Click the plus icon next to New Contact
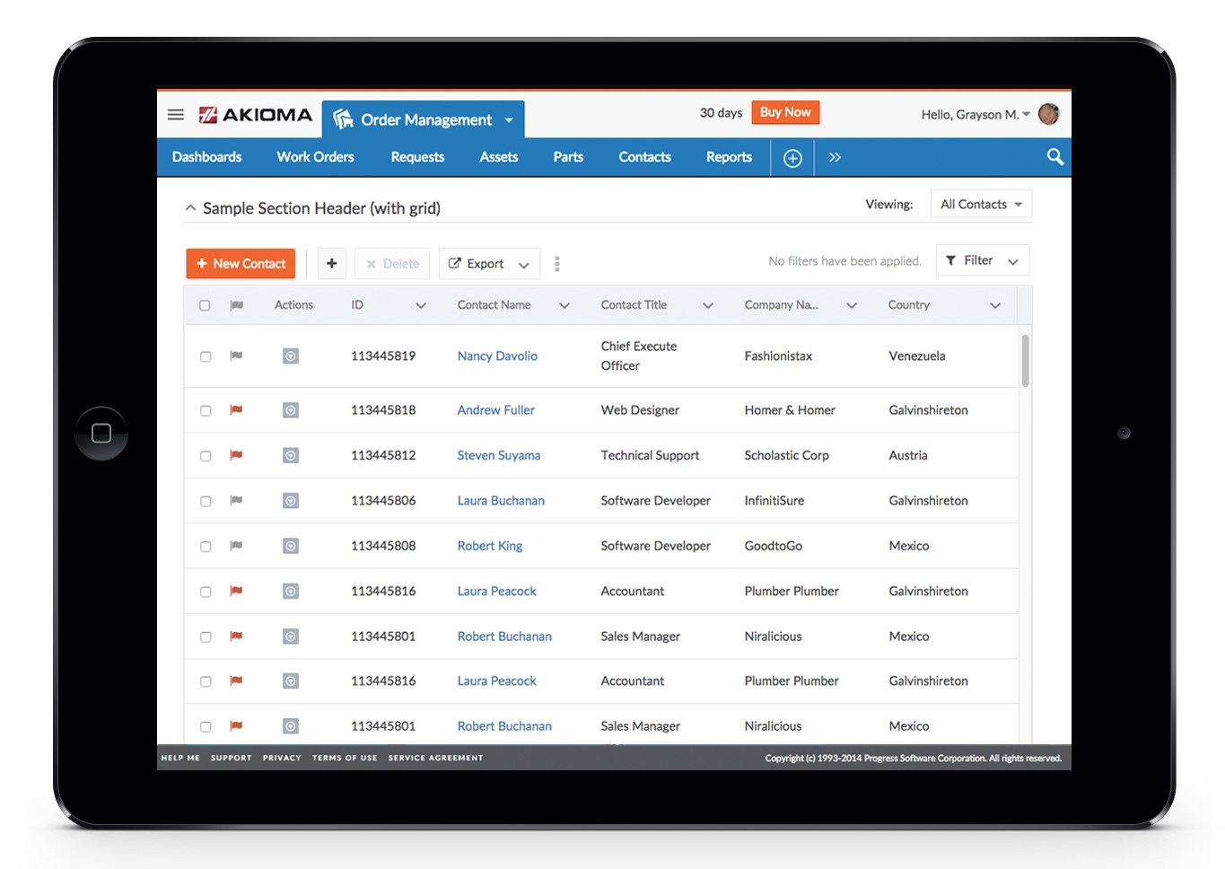The width and height of the screenshot is (1225, 869). pos(332,263)
